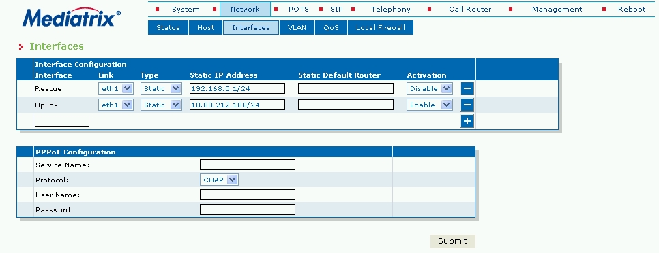Open the Network menu

pyautogui.click(x=245, y=10)
